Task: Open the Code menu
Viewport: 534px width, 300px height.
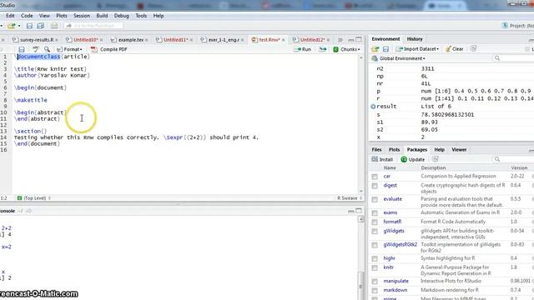Action: (x=27, y=16)
